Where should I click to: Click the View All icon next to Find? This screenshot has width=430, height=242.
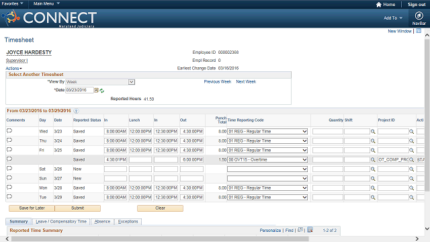pos(300,230)
